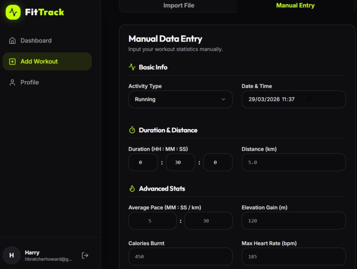This screenshot has height=269, width=357.
Task: Open the date picker calendar icon
Action: tap(309, 99)
